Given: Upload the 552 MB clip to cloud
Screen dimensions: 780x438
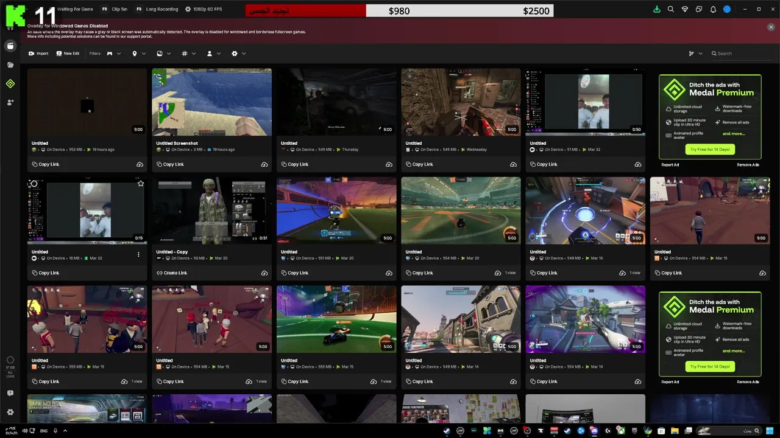Looking at the screenshot, I should point(140,164).
